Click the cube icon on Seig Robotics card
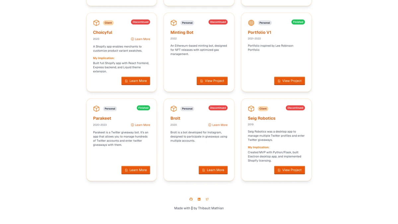Viewport: 398px width, 224px height. coord(251,109)
